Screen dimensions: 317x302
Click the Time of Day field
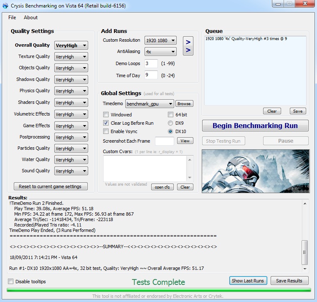click(x=151, y=75)
